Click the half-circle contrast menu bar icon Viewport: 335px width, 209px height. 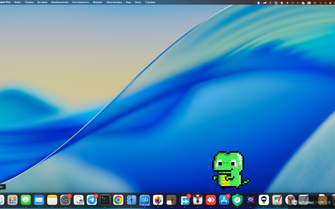315,3
